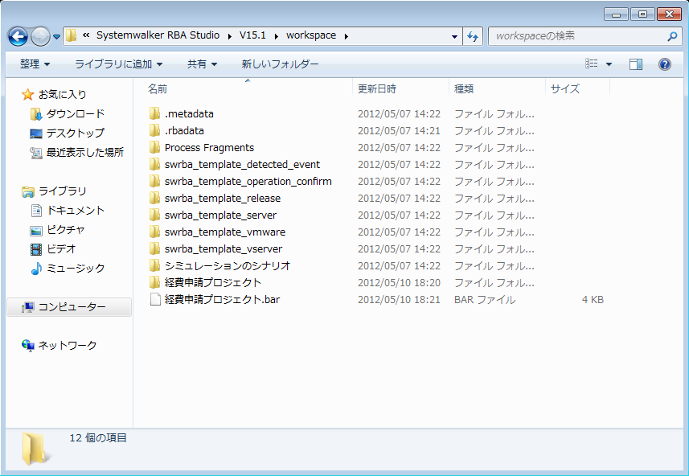Click the network globe icon beside ネットワーク

point(27,346)
